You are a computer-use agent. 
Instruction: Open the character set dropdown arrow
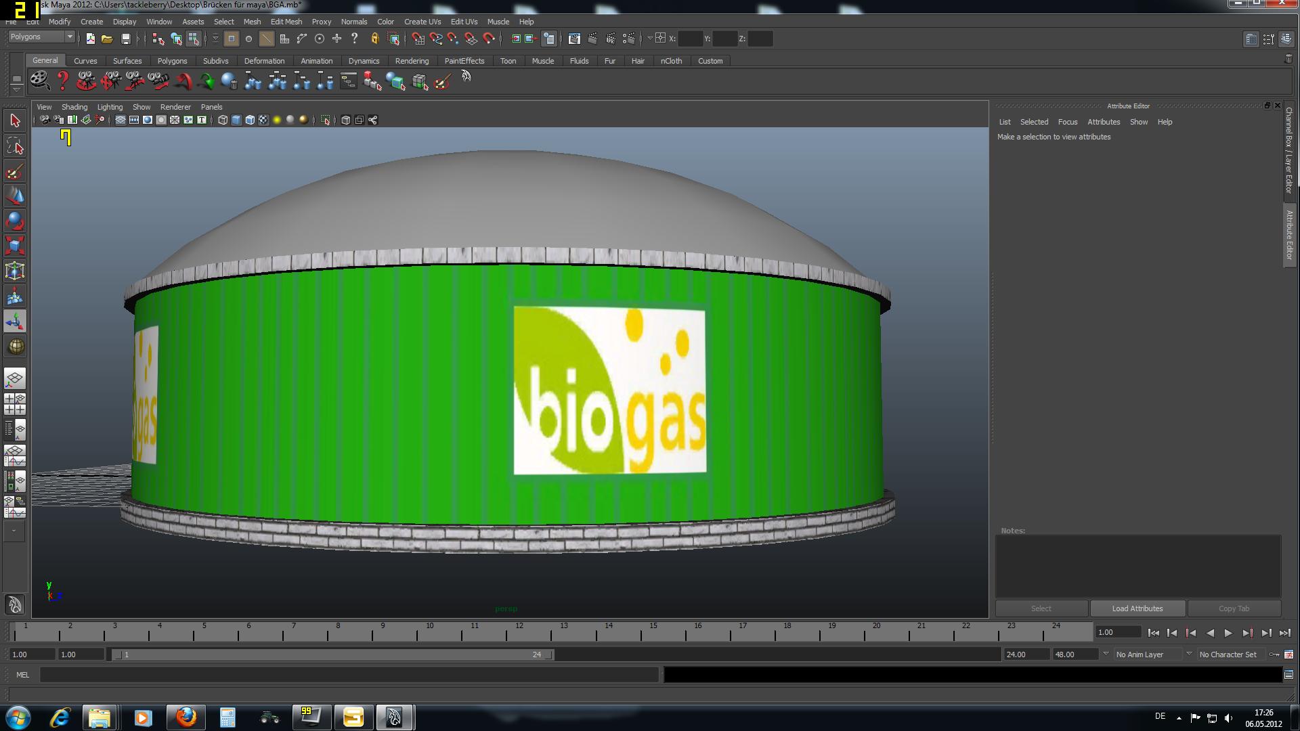[1189, 654]
